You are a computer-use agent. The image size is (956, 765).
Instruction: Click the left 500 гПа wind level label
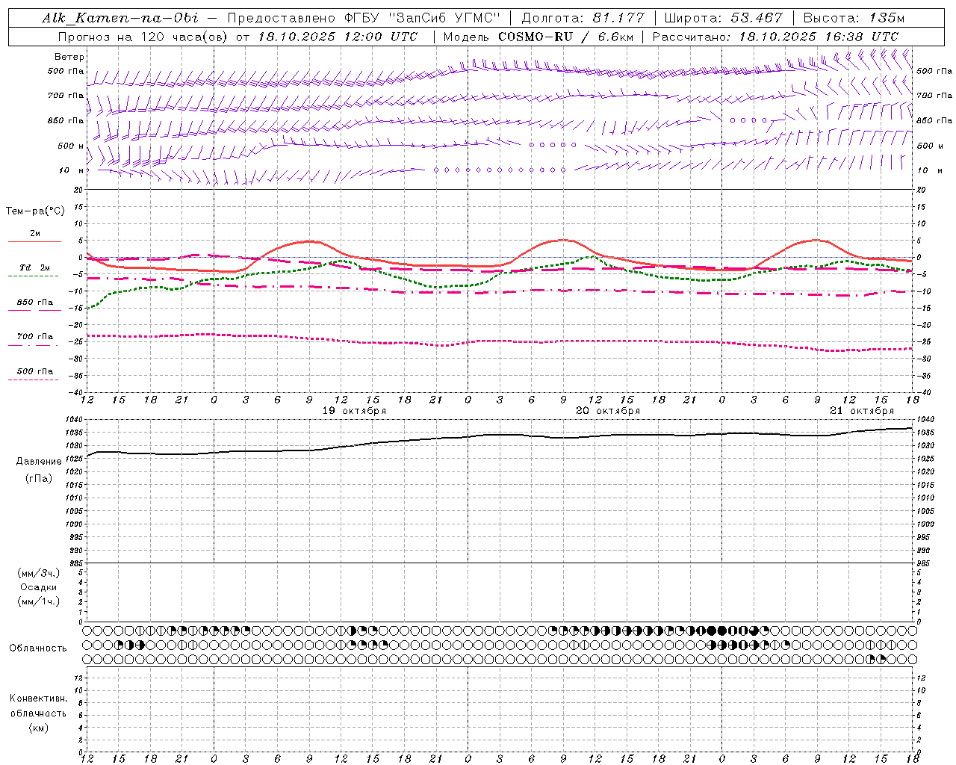[66, 71]
